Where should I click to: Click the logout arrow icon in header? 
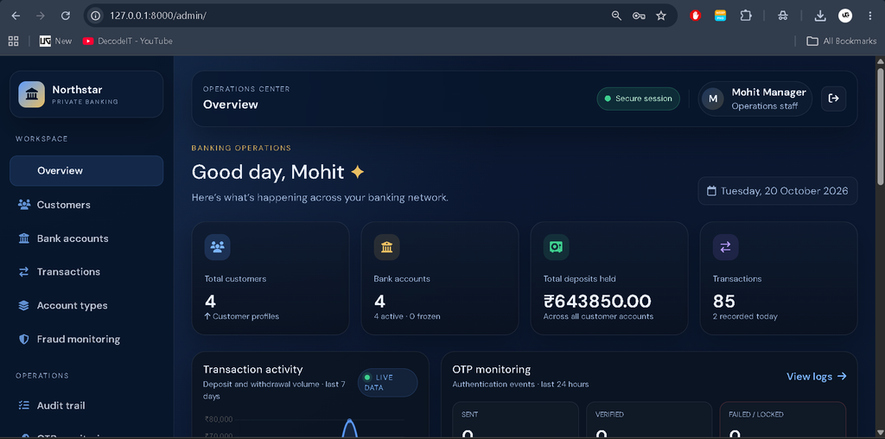834,99
